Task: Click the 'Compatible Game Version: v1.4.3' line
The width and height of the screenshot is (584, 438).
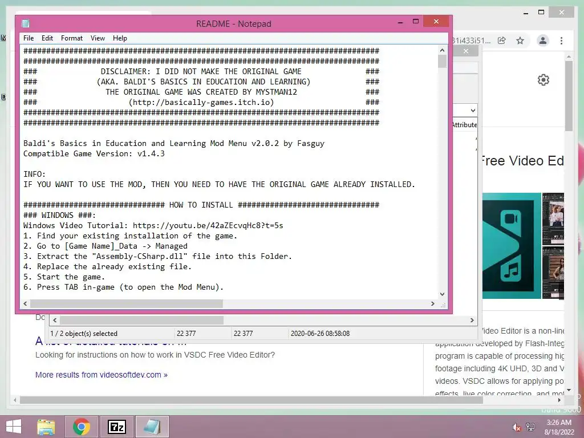Action: coord(94,153)
